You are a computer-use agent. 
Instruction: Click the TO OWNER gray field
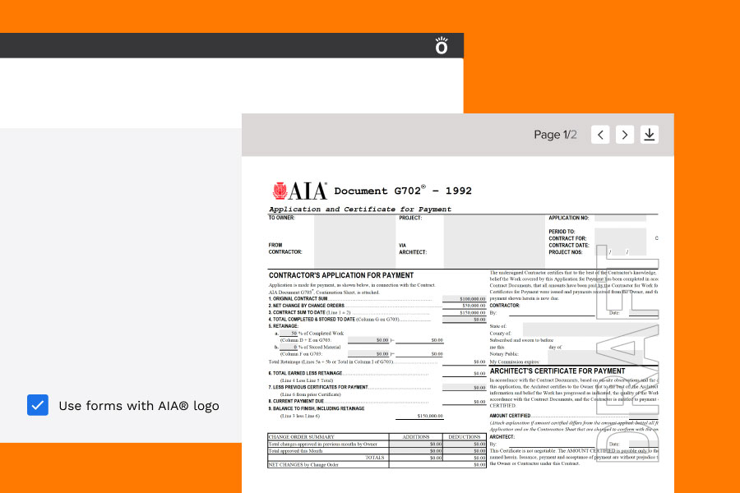click(x=355, y=241)
